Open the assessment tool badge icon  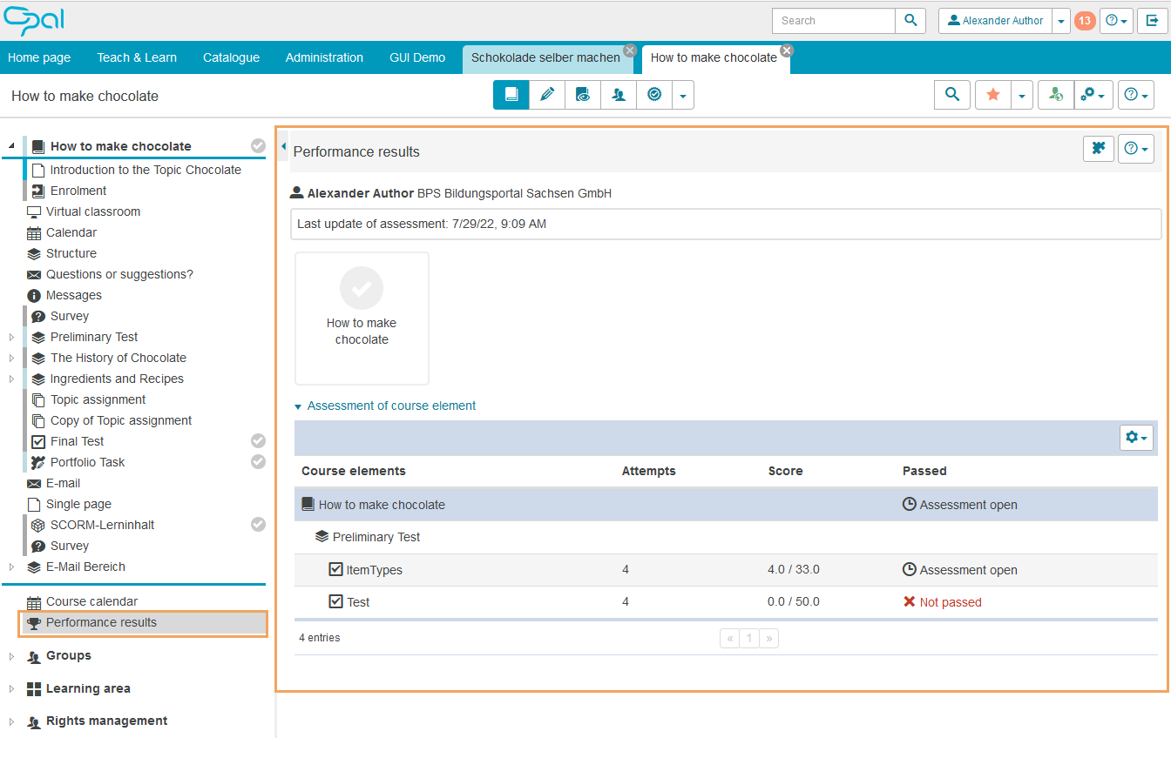click(654, 95)
